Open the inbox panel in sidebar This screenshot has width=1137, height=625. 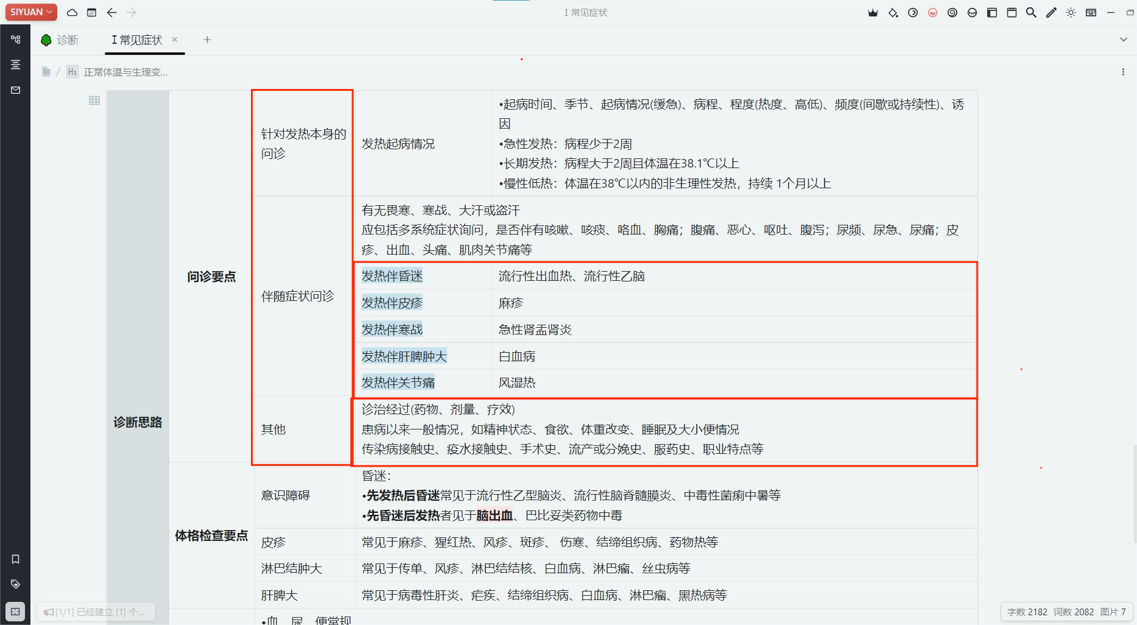(x=15, y=90)
